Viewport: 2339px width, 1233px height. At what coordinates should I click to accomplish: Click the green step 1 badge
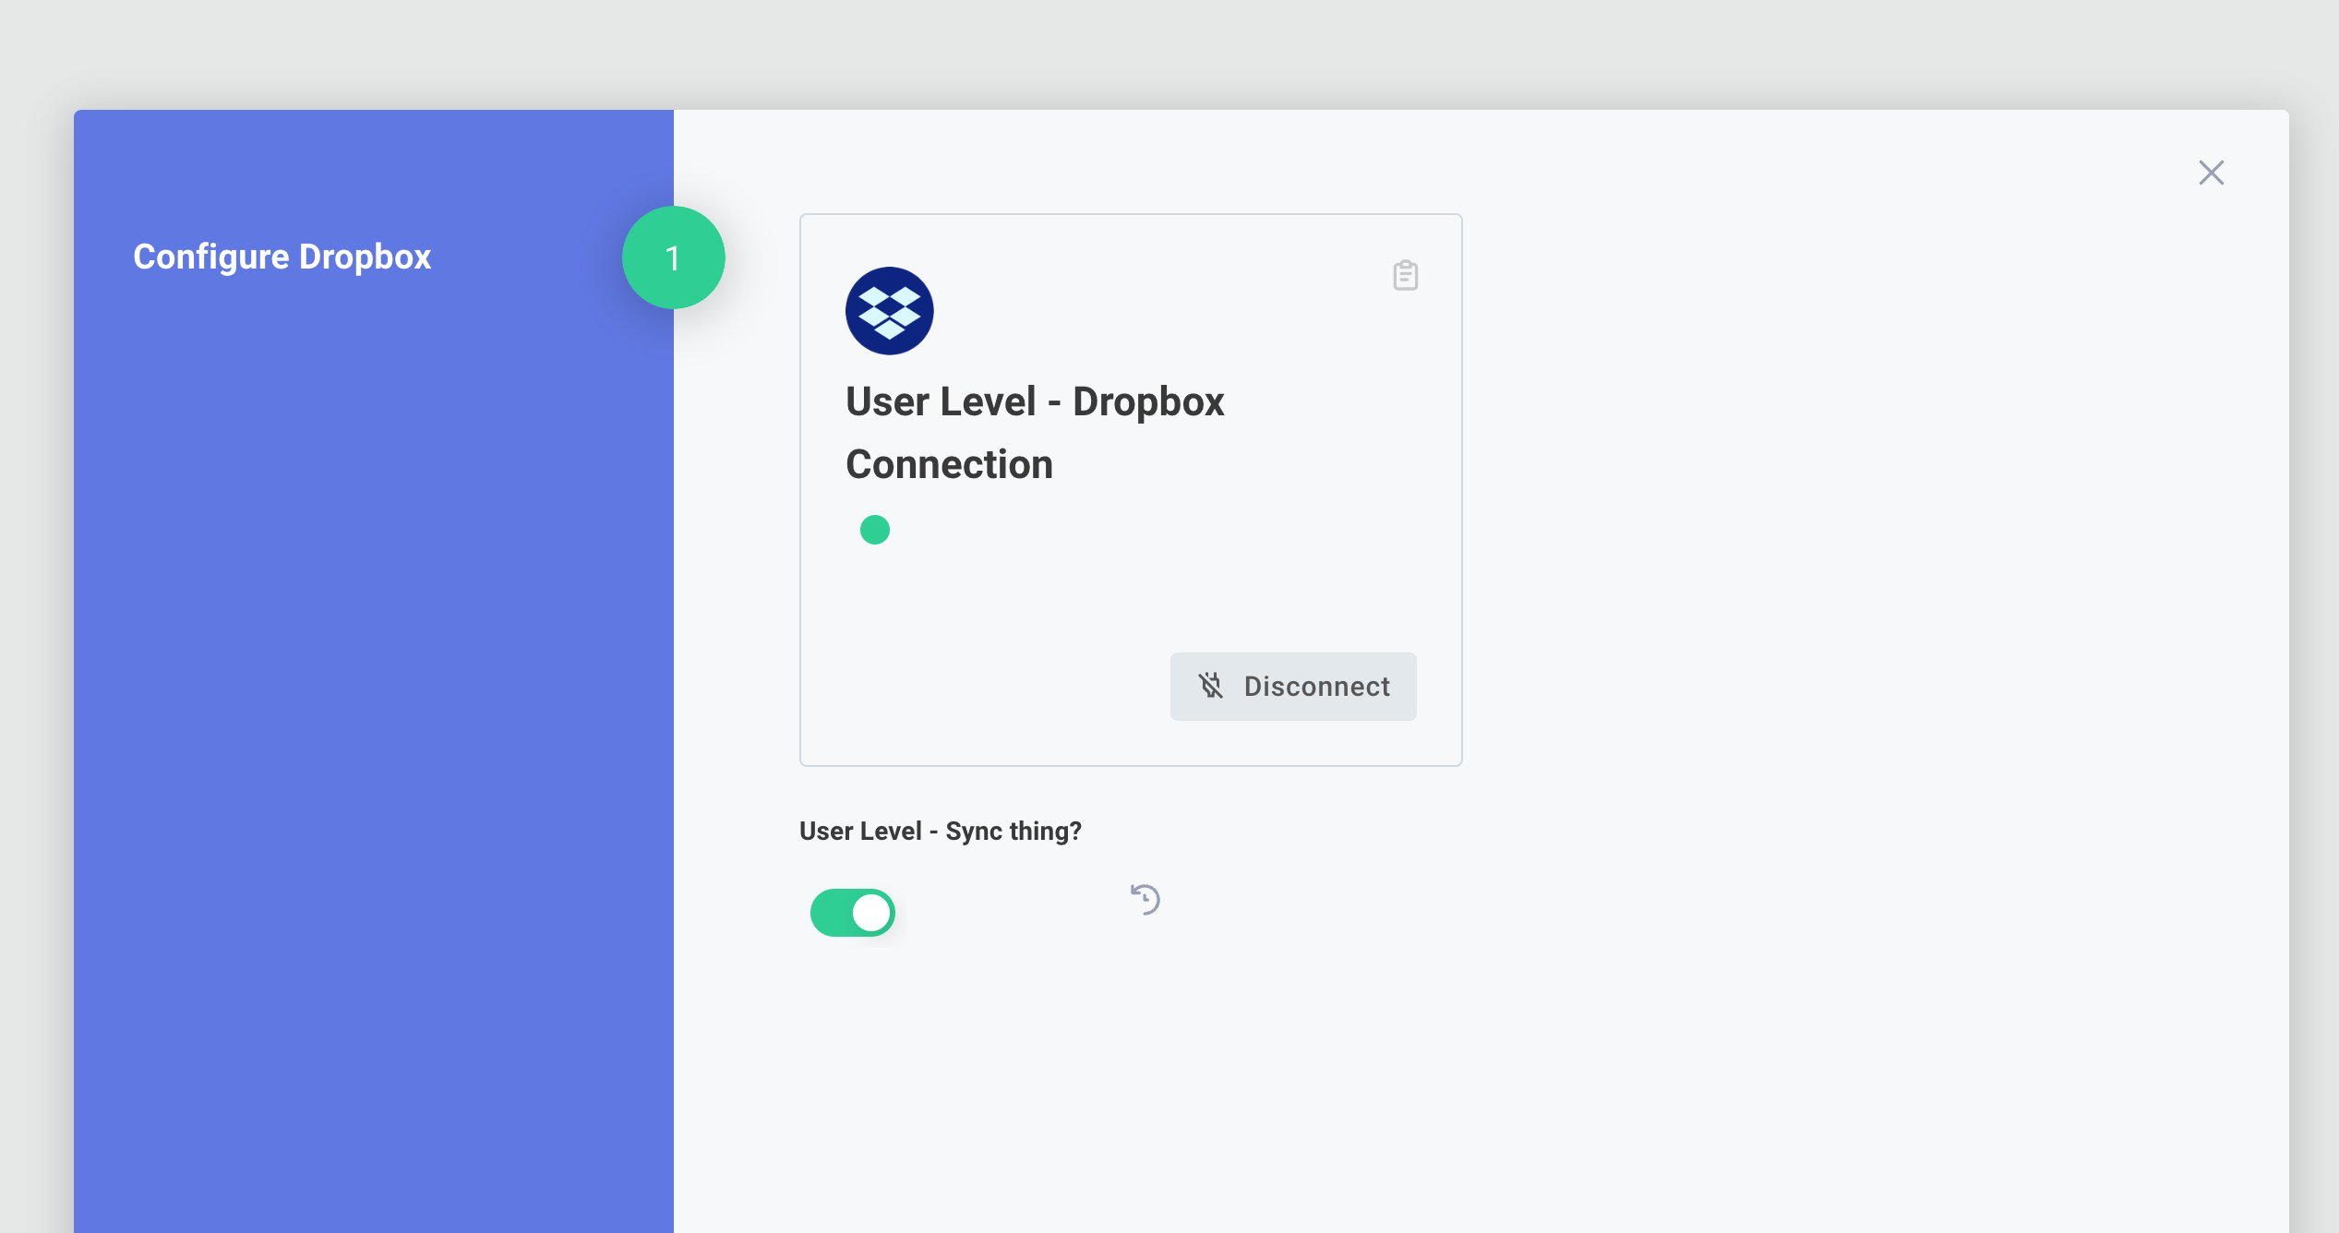tap(673, 257)
